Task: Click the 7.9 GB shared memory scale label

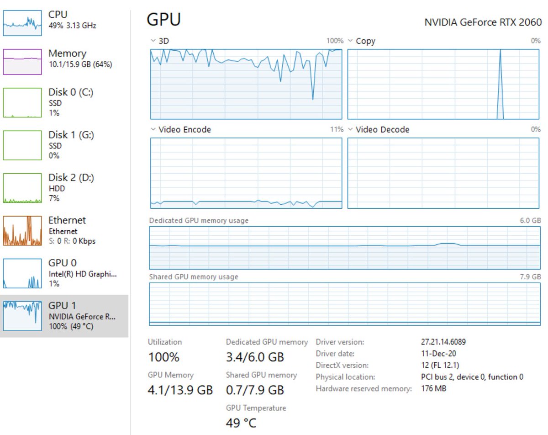Action: 530,277
